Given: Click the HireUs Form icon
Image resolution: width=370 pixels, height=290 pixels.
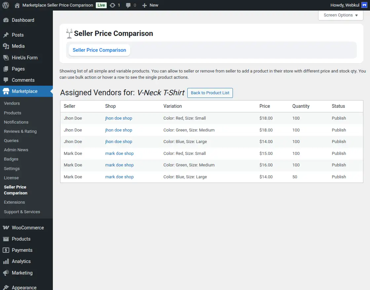Looking at the screenshot, I should [6, 57].
